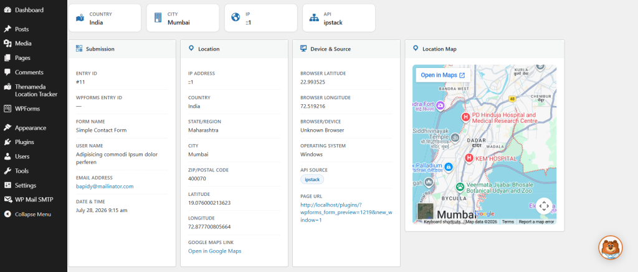
Task: Select browser latitude value 22.993525
Action: 313,82
